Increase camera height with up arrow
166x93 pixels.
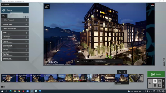click(x=92, y=61)
